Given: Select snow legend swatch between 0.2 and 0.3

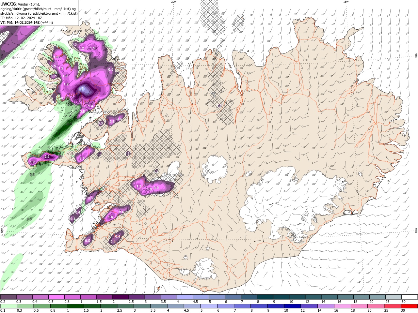Looking at the screenshot, I should (8, 297).
